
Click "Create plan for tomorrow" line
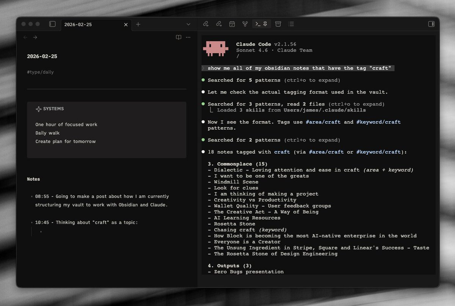(x=66, y=141)
